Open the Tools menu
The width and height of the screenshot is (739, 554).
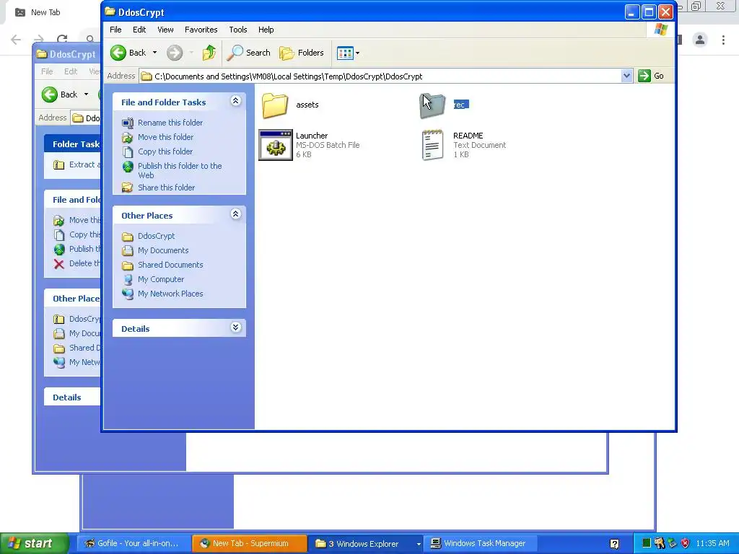[x=238, y=30]
